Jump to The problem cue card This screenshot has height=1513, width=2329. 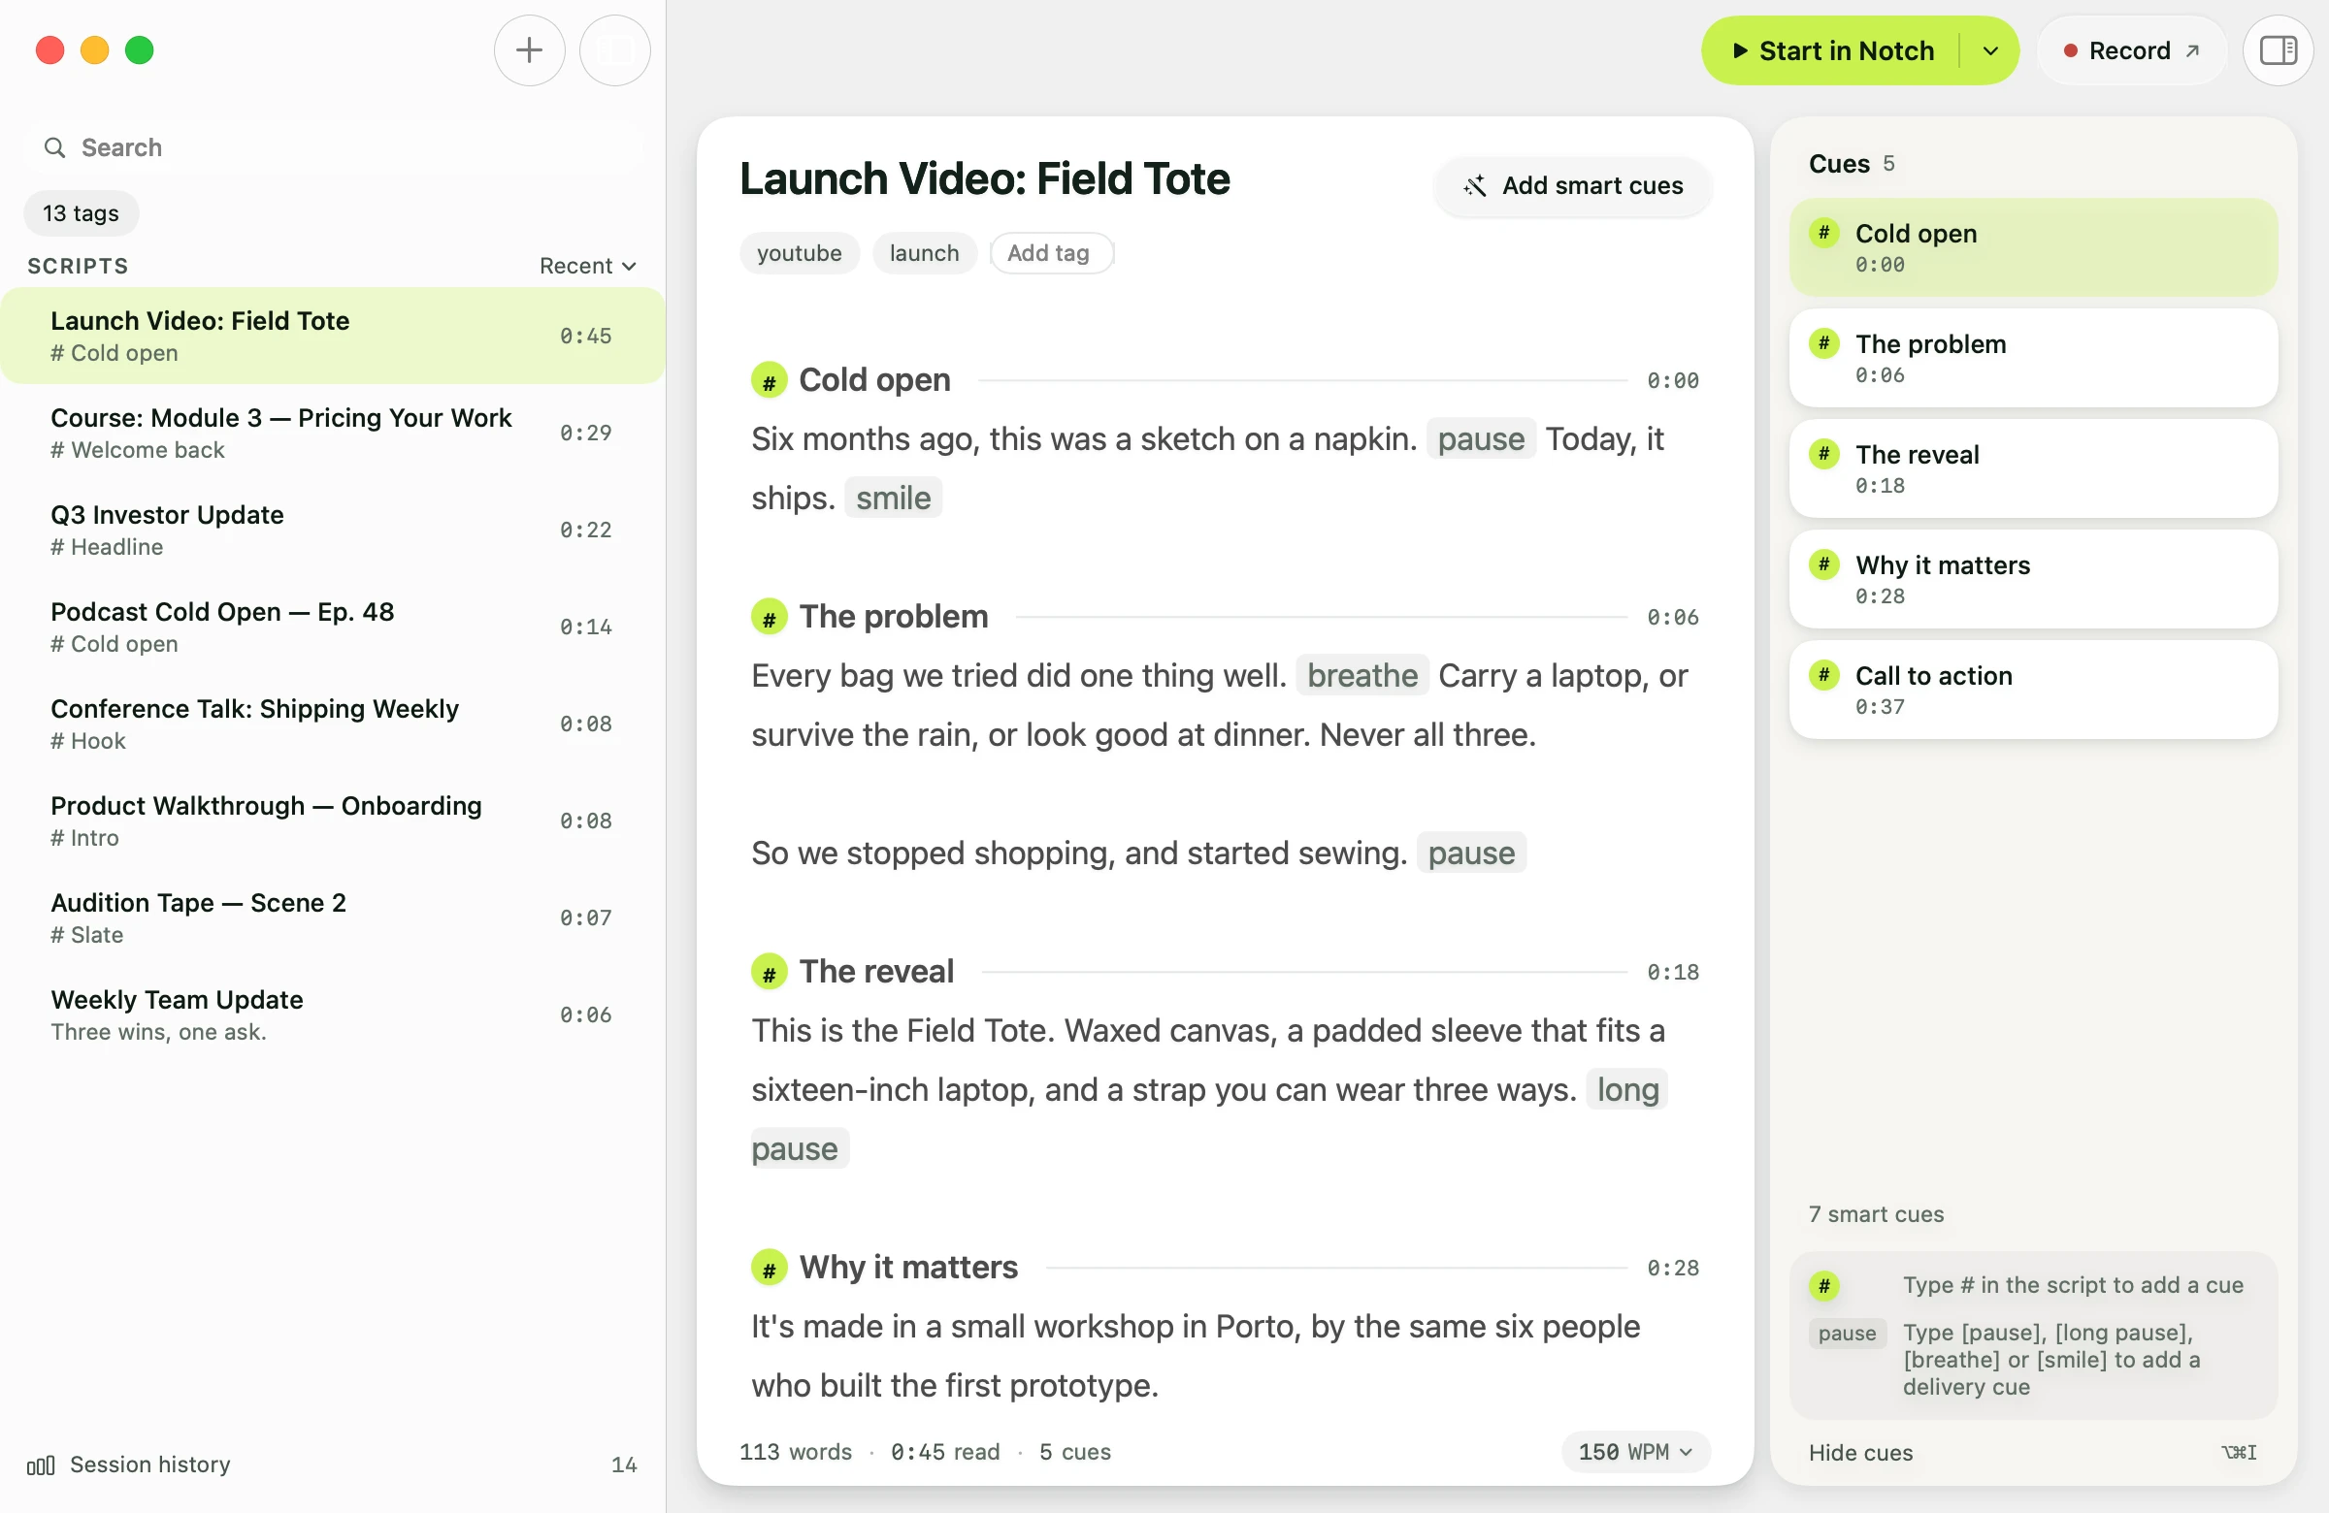click(x=2032, y=358)
